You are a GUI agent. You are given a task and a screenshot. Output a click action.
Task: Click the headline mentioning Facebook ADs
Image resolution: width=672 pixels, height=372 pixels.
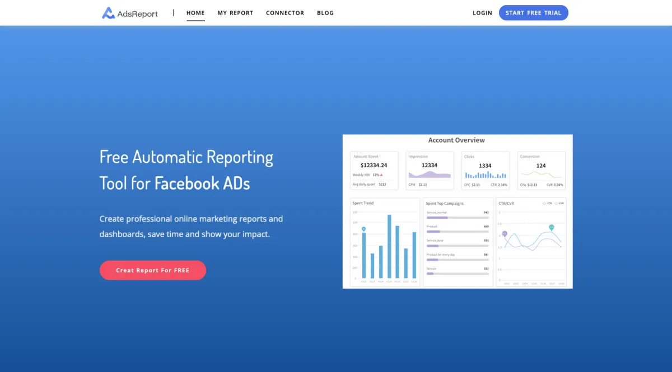click(186, 169)
